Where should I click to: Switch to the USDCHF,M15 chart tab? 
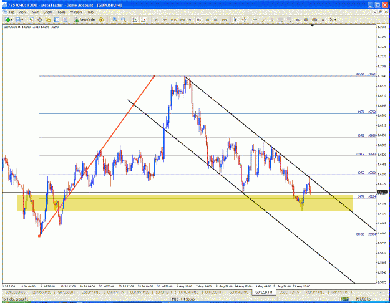click(x=289, y=292)
